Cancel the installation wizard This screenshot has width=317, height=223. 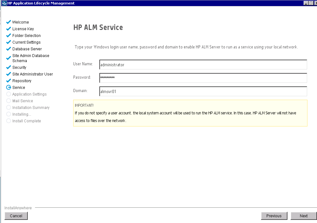point(16,216)
